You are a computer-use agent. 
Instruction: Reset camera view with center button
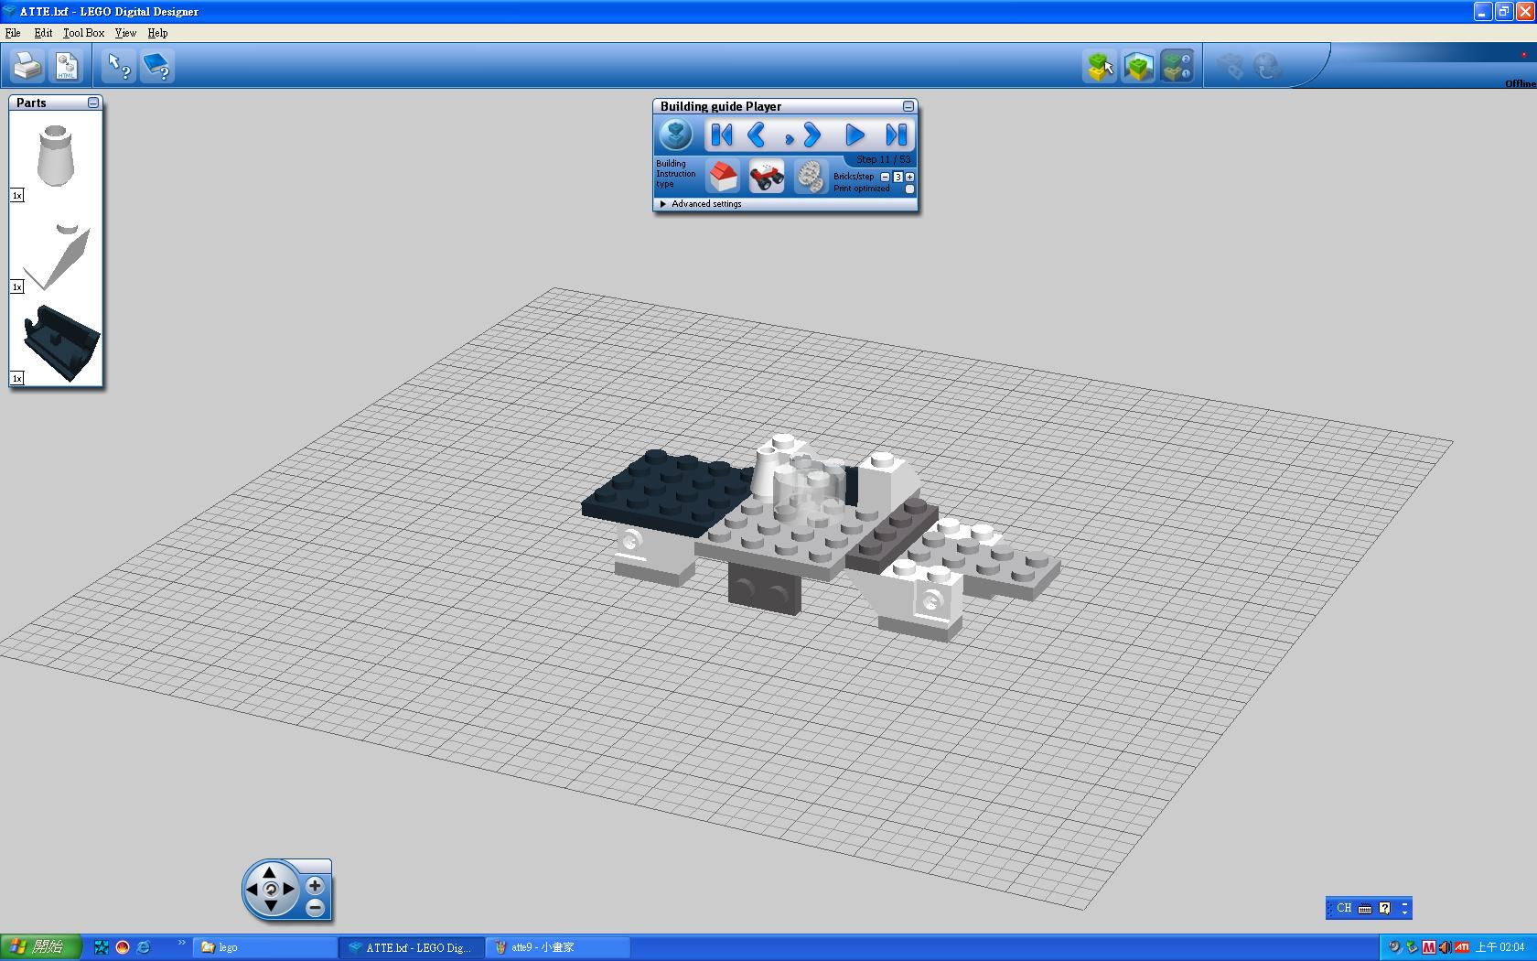[270, 889]
